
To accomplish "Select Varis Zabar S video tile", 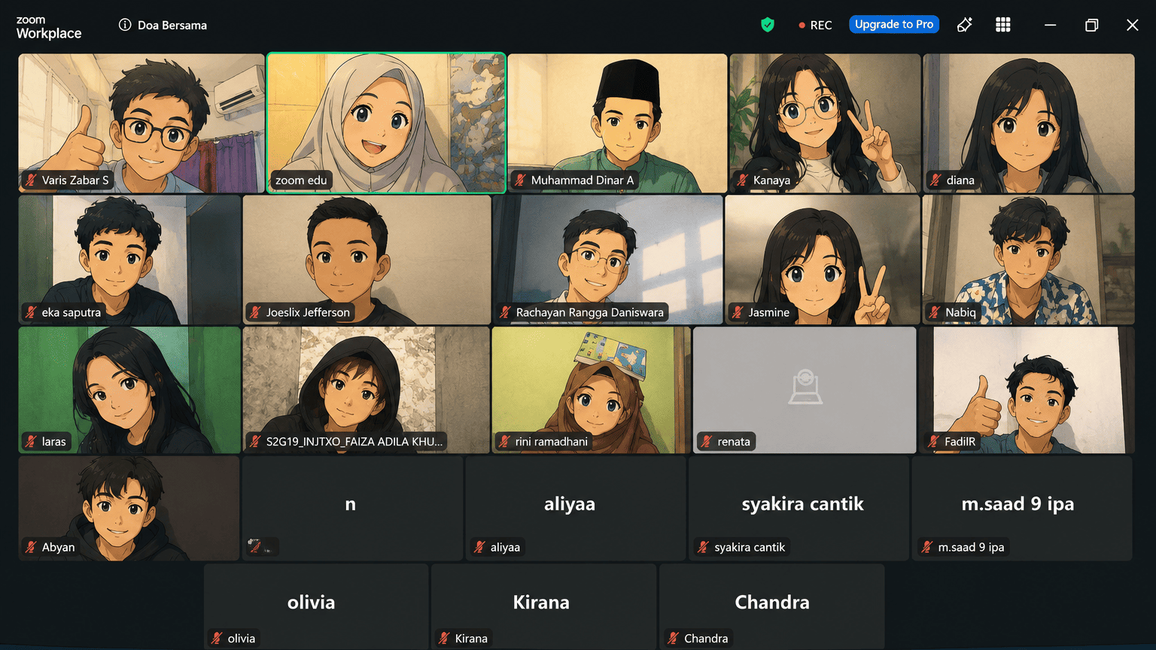I will pyautogui.click(x=141, y=123).
